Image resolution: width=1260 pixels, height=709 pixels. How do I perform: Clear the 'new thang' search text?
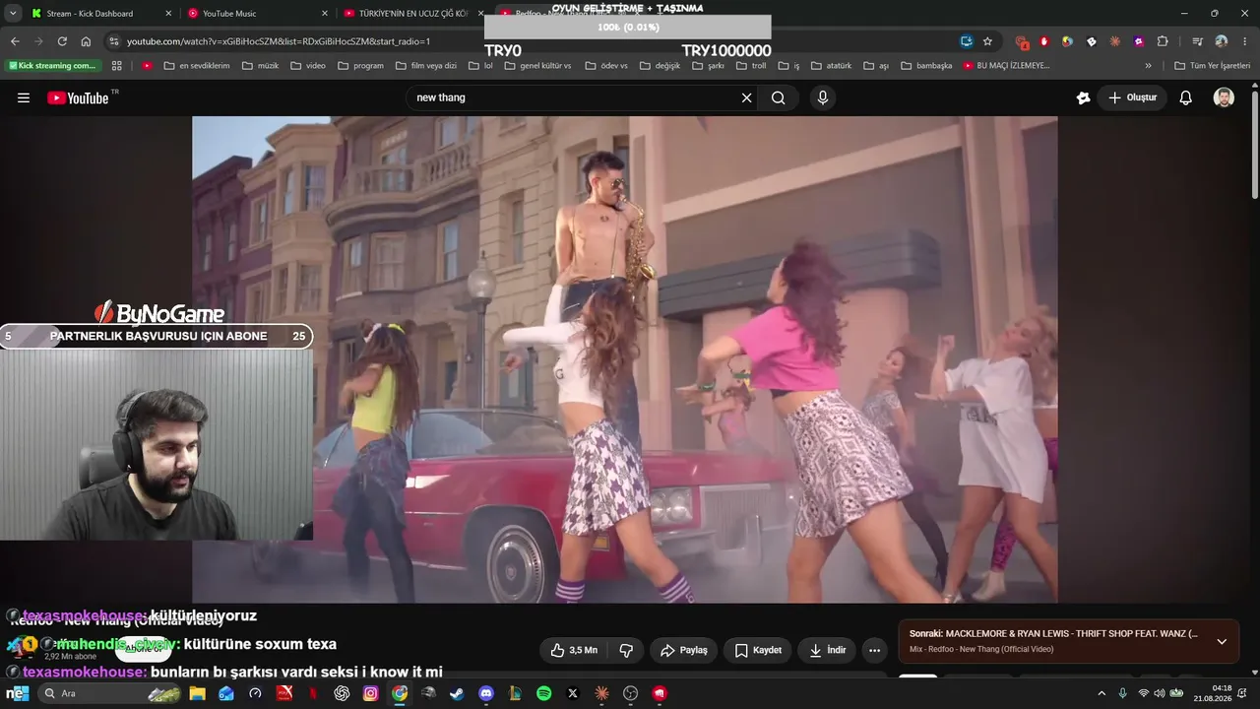[746, 97]
